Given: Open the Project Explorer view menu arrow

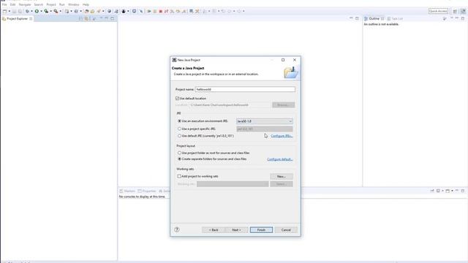Looking at the screenshot, I should tap(101, 18).
